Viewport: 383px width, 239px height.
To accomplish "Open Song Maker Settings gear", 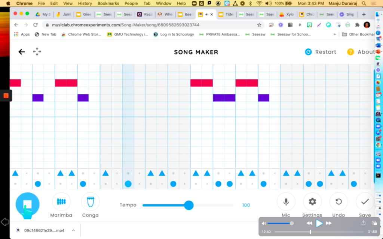I will click(312, 202).
